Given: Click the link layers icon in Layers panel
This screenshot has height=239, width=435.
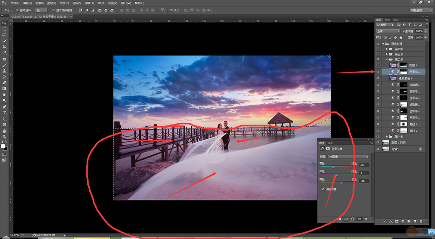Looking at the screenshot, I should pos(384,221).
